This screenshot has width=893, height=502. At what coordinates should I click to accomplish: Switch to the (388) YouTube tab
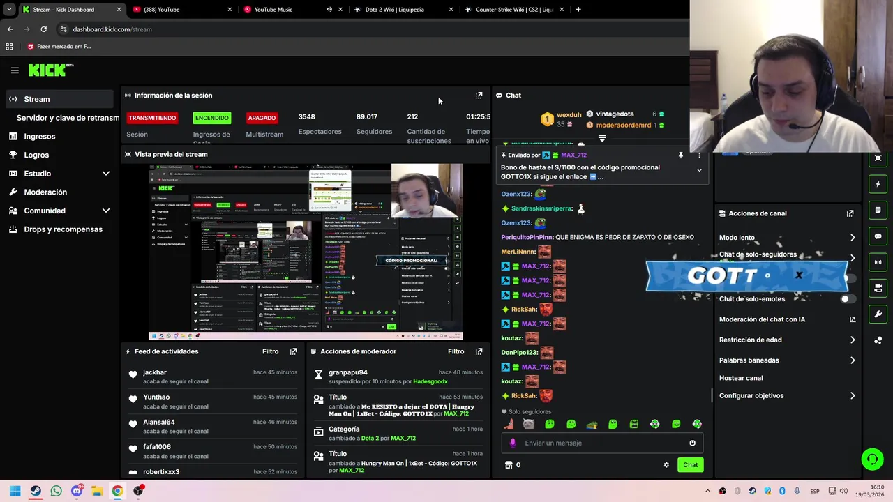tap(182, 10)
